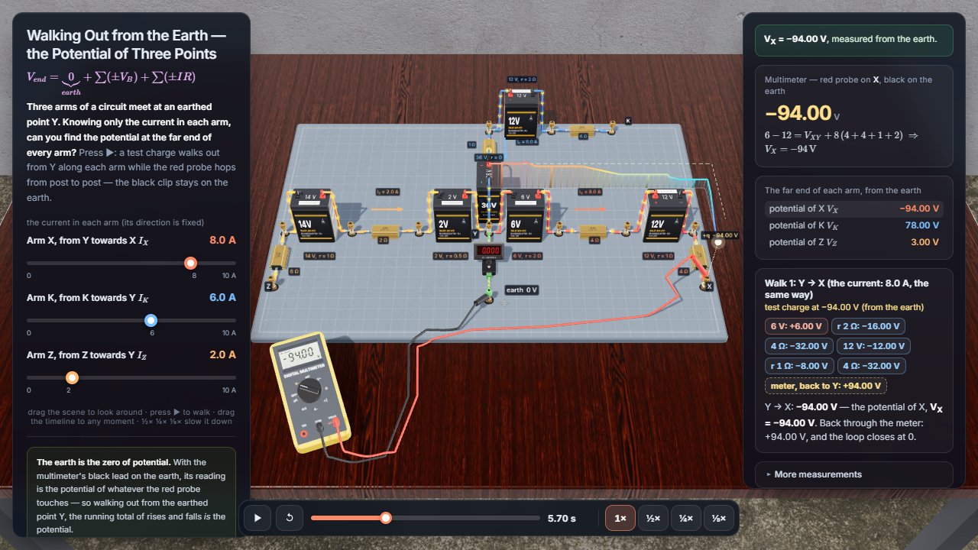Click the timeline scrubber handle
This screenshot has height=550, width=978.
click(386, 518)
